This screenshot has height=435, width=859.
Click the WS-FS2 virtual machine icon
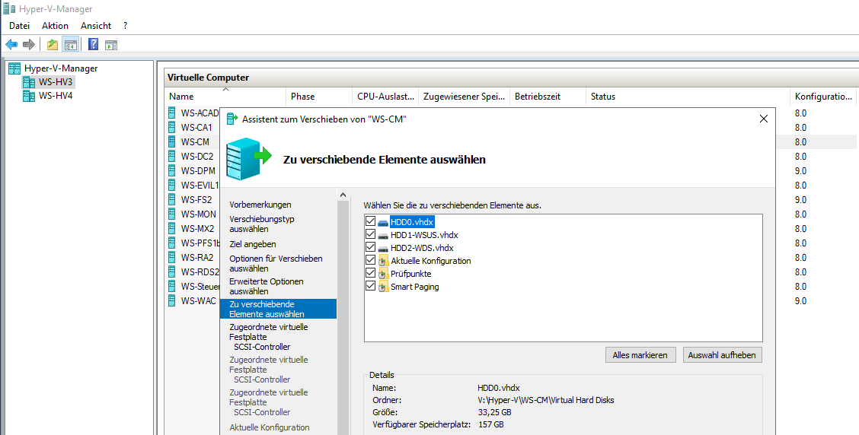tap(172, 200)
